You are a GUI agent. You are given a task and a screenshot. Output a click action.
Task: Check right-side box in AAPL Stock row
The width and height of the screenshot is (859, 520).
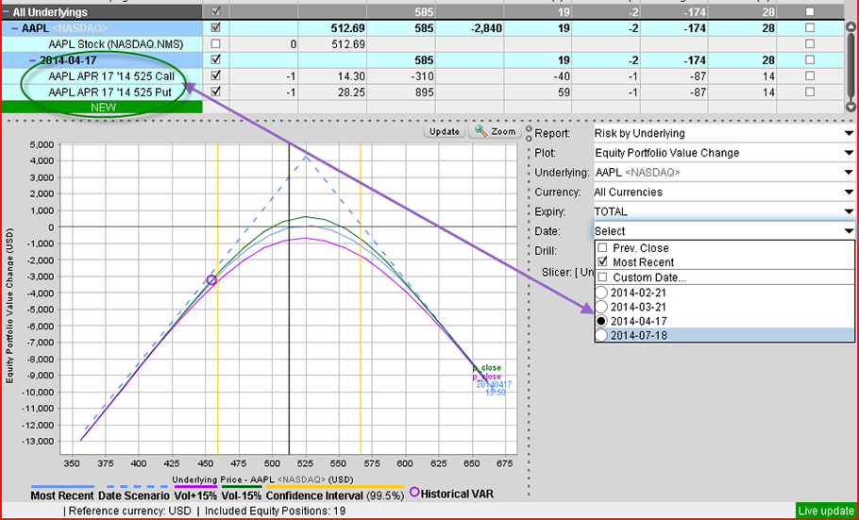[x=810, y=43]
